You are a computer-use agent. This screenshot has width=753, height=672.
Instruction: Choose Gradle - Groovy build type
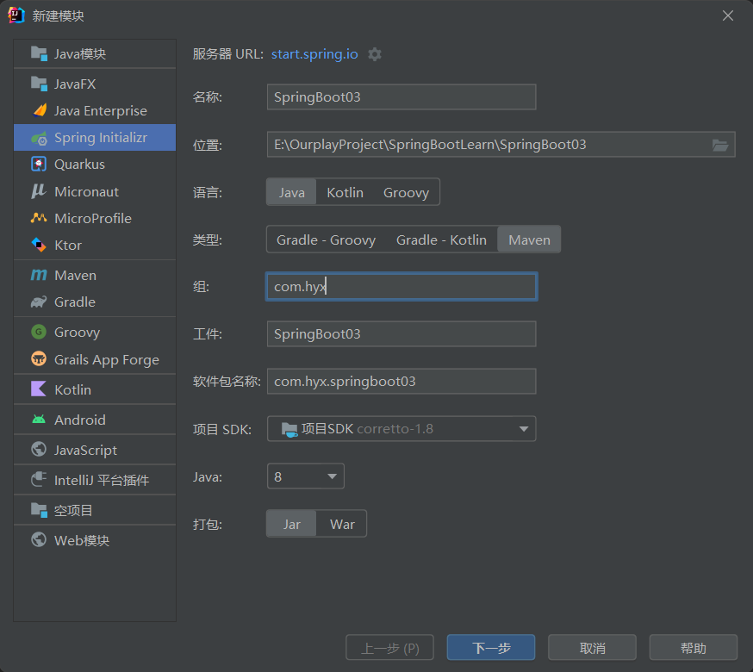[326, 240]
